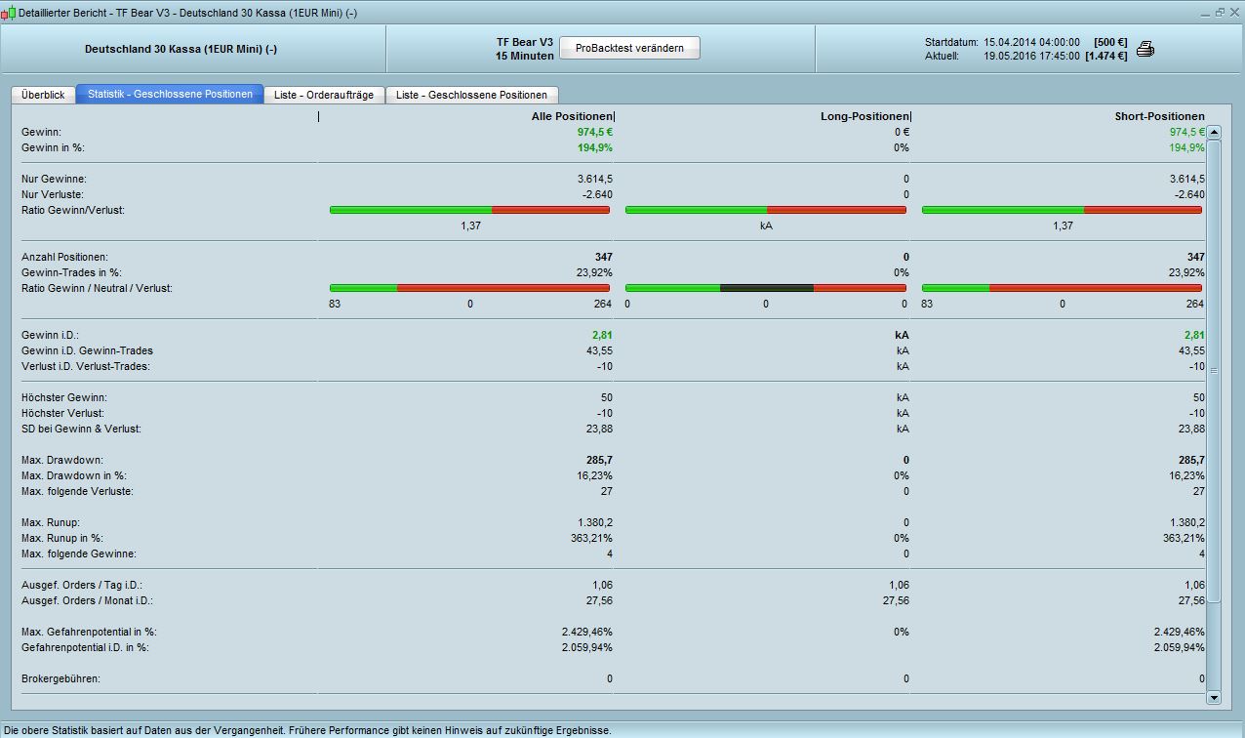
Task: Click '1.380,2' runup under Alle Positionen
Action: pyautogui.click(x=595, y=522)
